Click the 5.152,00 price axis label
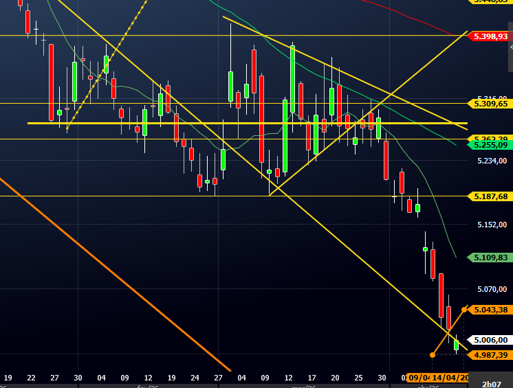Viewport: 513px width, 388px height. (x=492, y=225)
